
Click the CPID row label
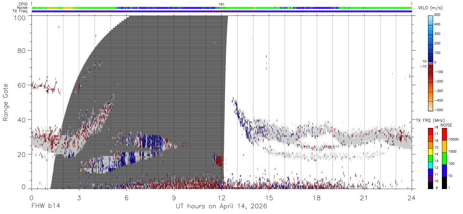(23, 4)
